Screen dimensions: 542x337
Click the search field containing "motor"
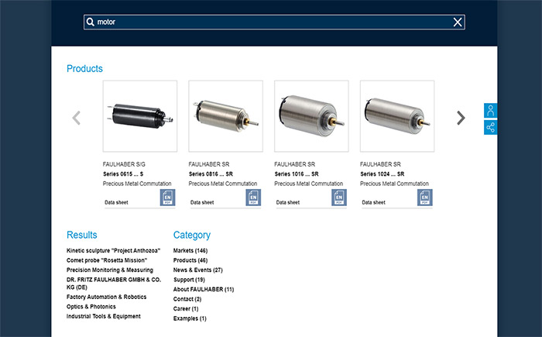click(274, 22)
